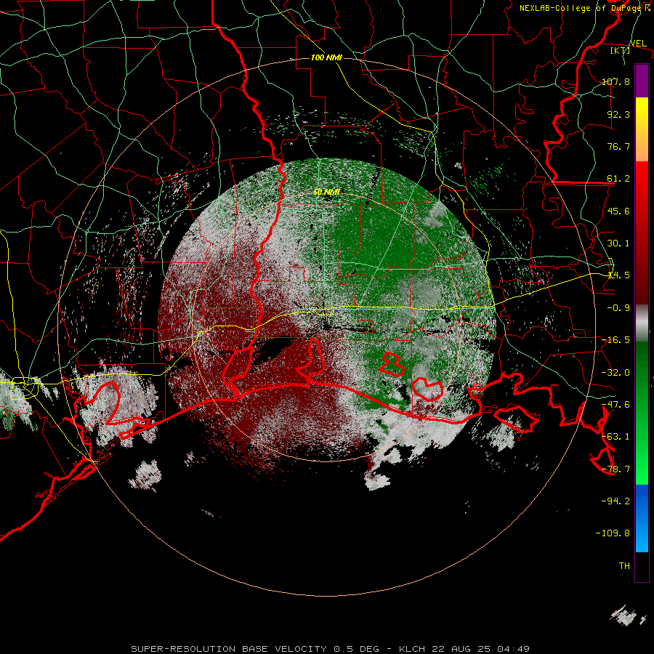Click the 61.2 legend value
Viewport: 654px width, 654px height.
coord(618,179)
